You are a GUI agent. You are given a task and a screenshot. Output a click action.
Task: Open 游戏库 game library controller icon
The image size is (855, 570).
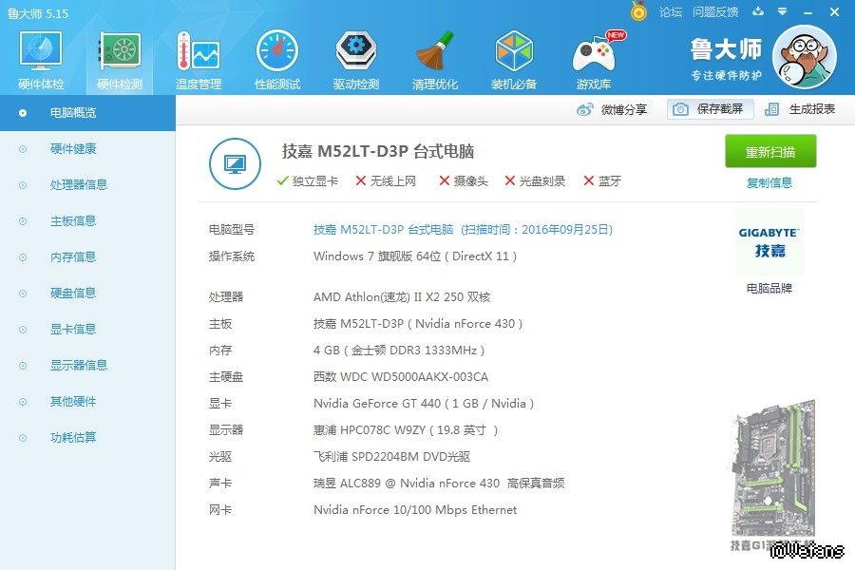(594, 59)
